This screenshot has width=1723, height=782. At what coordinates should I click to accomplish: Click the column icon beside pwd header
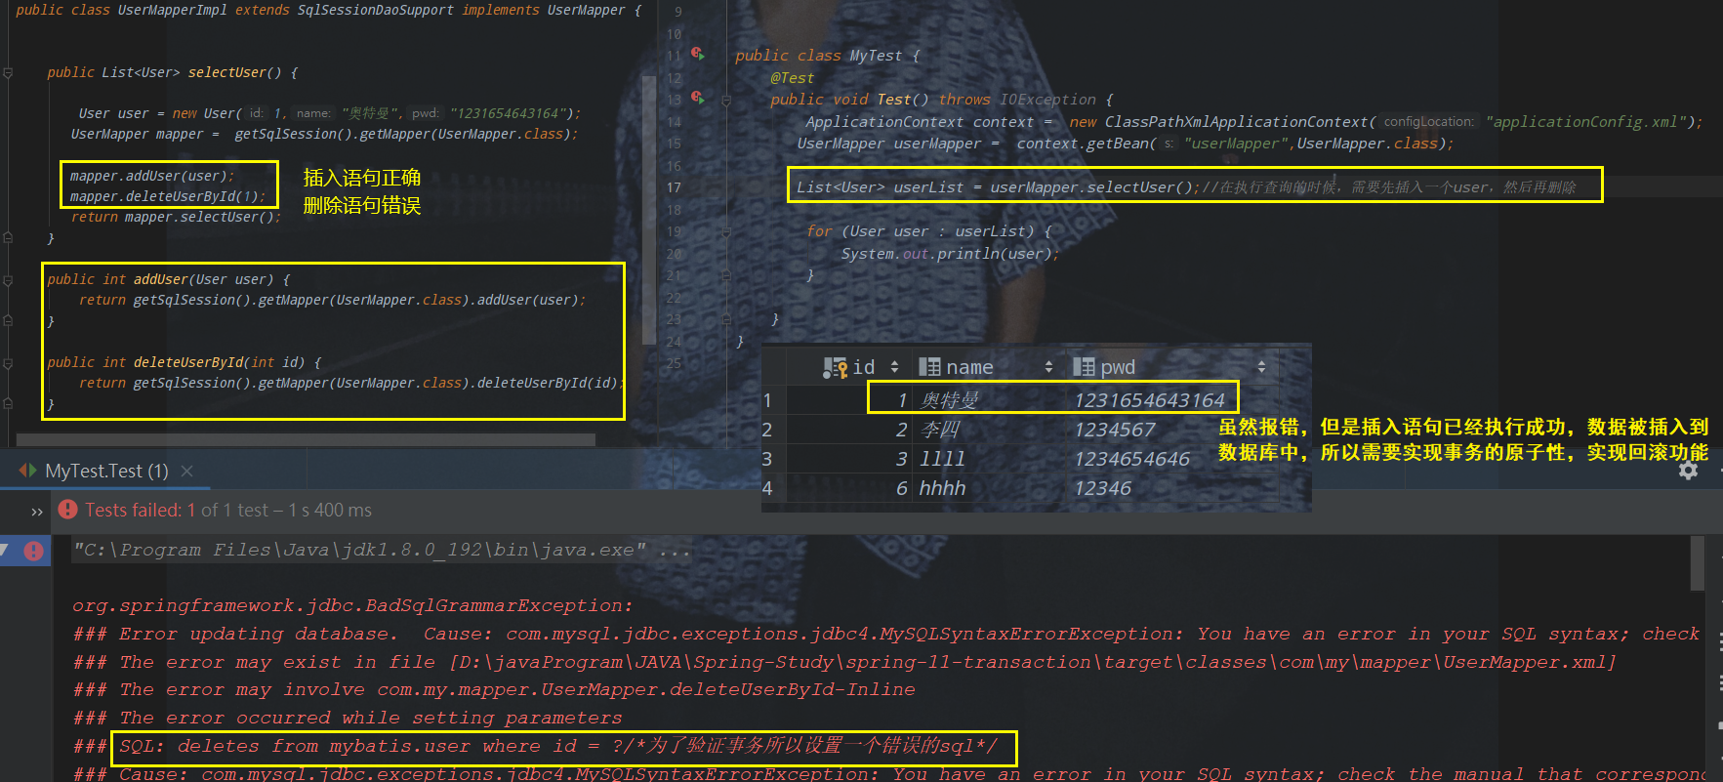pos(1084,367)
